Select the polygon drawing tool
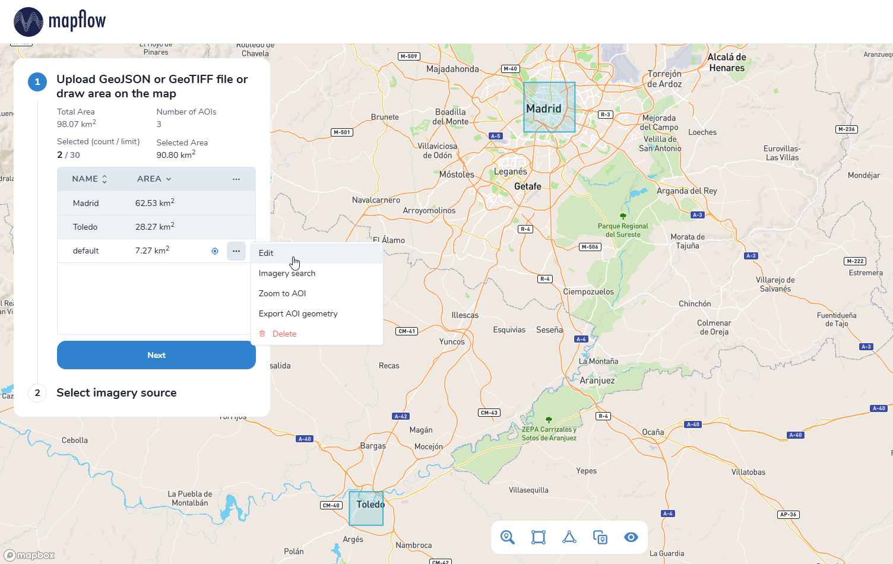This screenshot has width=893, height=564. (x=569, y=537)
